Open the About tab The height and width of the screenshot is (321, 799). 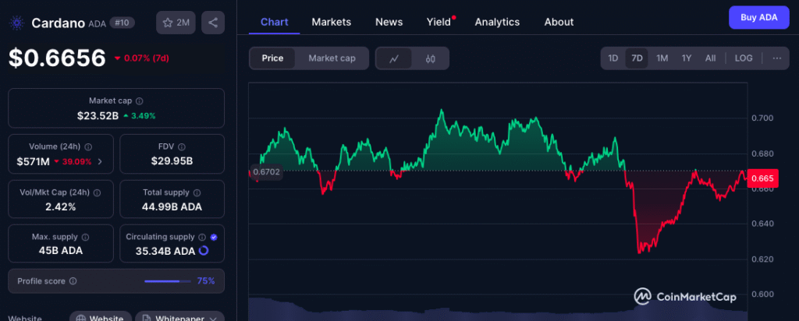[x=559, y=22]
